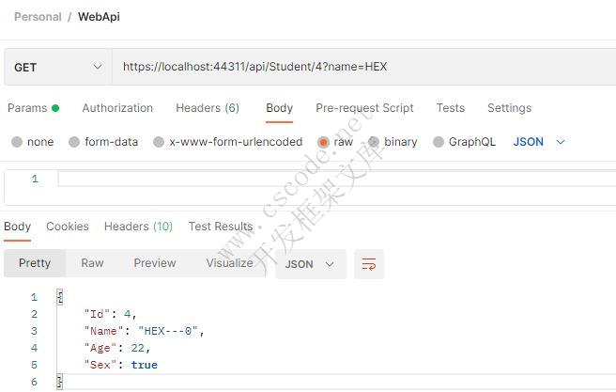
Task: Click the WebApi request name
Action: [x=99, y=17]
